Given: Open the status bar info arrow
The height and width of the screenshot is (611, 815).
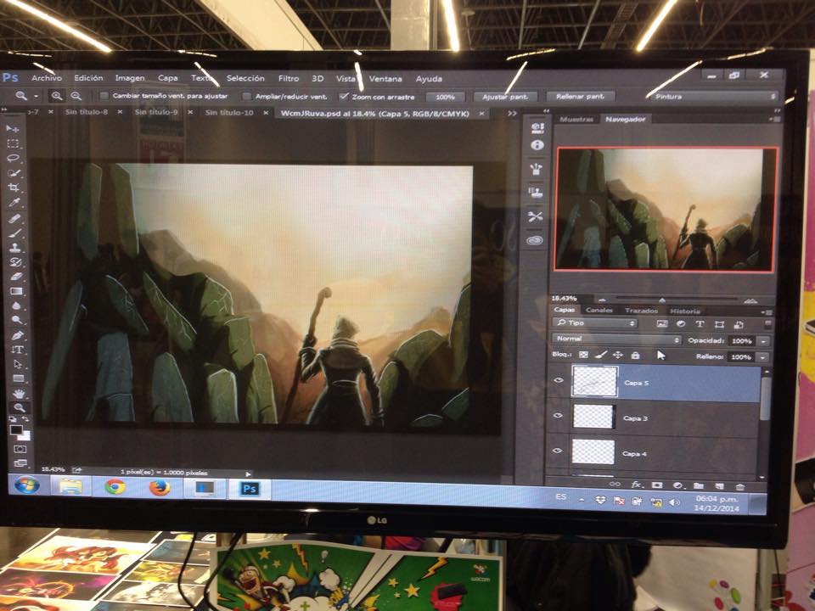Looking at the screenshot, I should pos(248,474).
